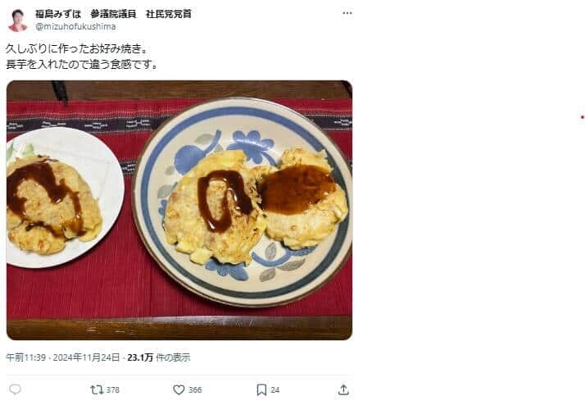Like the tweet with heart icon

click(x=179, y=389)
